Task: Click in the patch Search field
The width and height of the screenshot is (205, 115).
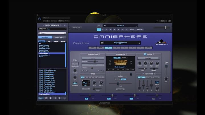Action: click(52, 33)
